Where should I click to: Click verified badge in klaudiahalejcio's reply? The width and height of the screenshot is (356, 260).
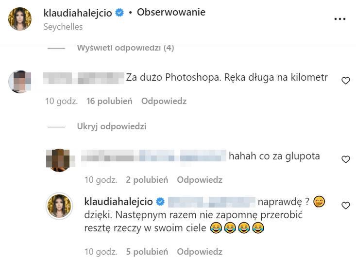160,202
